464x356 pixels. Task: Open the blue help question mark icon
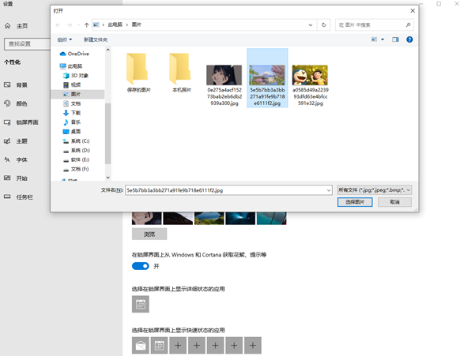pyautogui.click(x=409, y=39)
